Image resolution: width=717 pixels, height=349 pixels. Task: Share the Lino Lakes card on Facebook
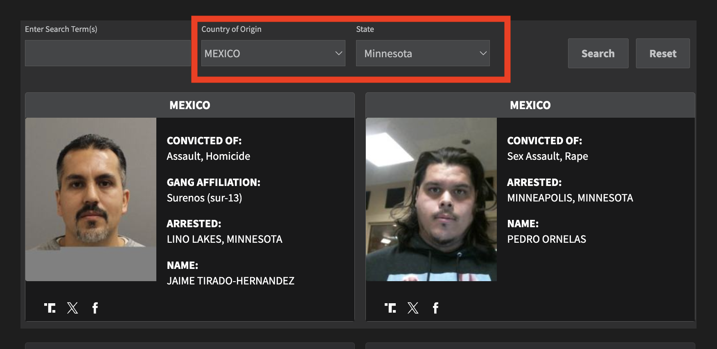click(x=95, y=308)
